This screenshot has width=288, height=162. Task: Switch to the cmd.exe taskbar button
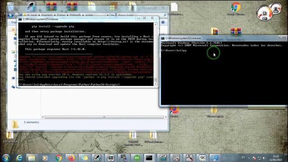149,158
